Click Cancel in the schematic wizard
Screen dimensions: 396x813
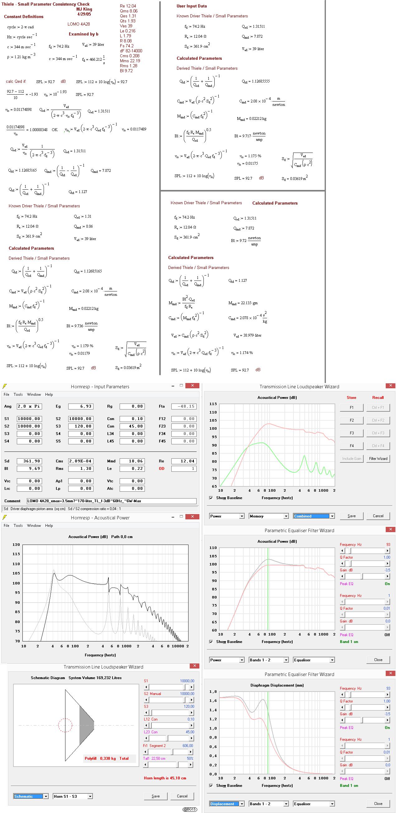[x=182, y=796]
